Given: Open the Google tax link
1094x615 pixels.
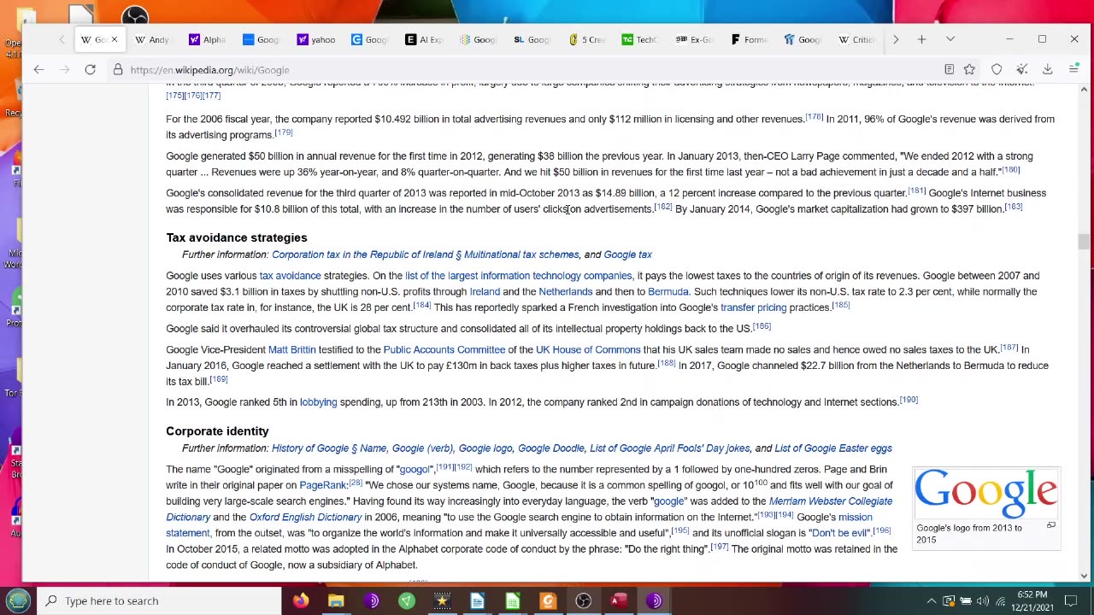Looking at the screenshot, I should tap(627, 255).
